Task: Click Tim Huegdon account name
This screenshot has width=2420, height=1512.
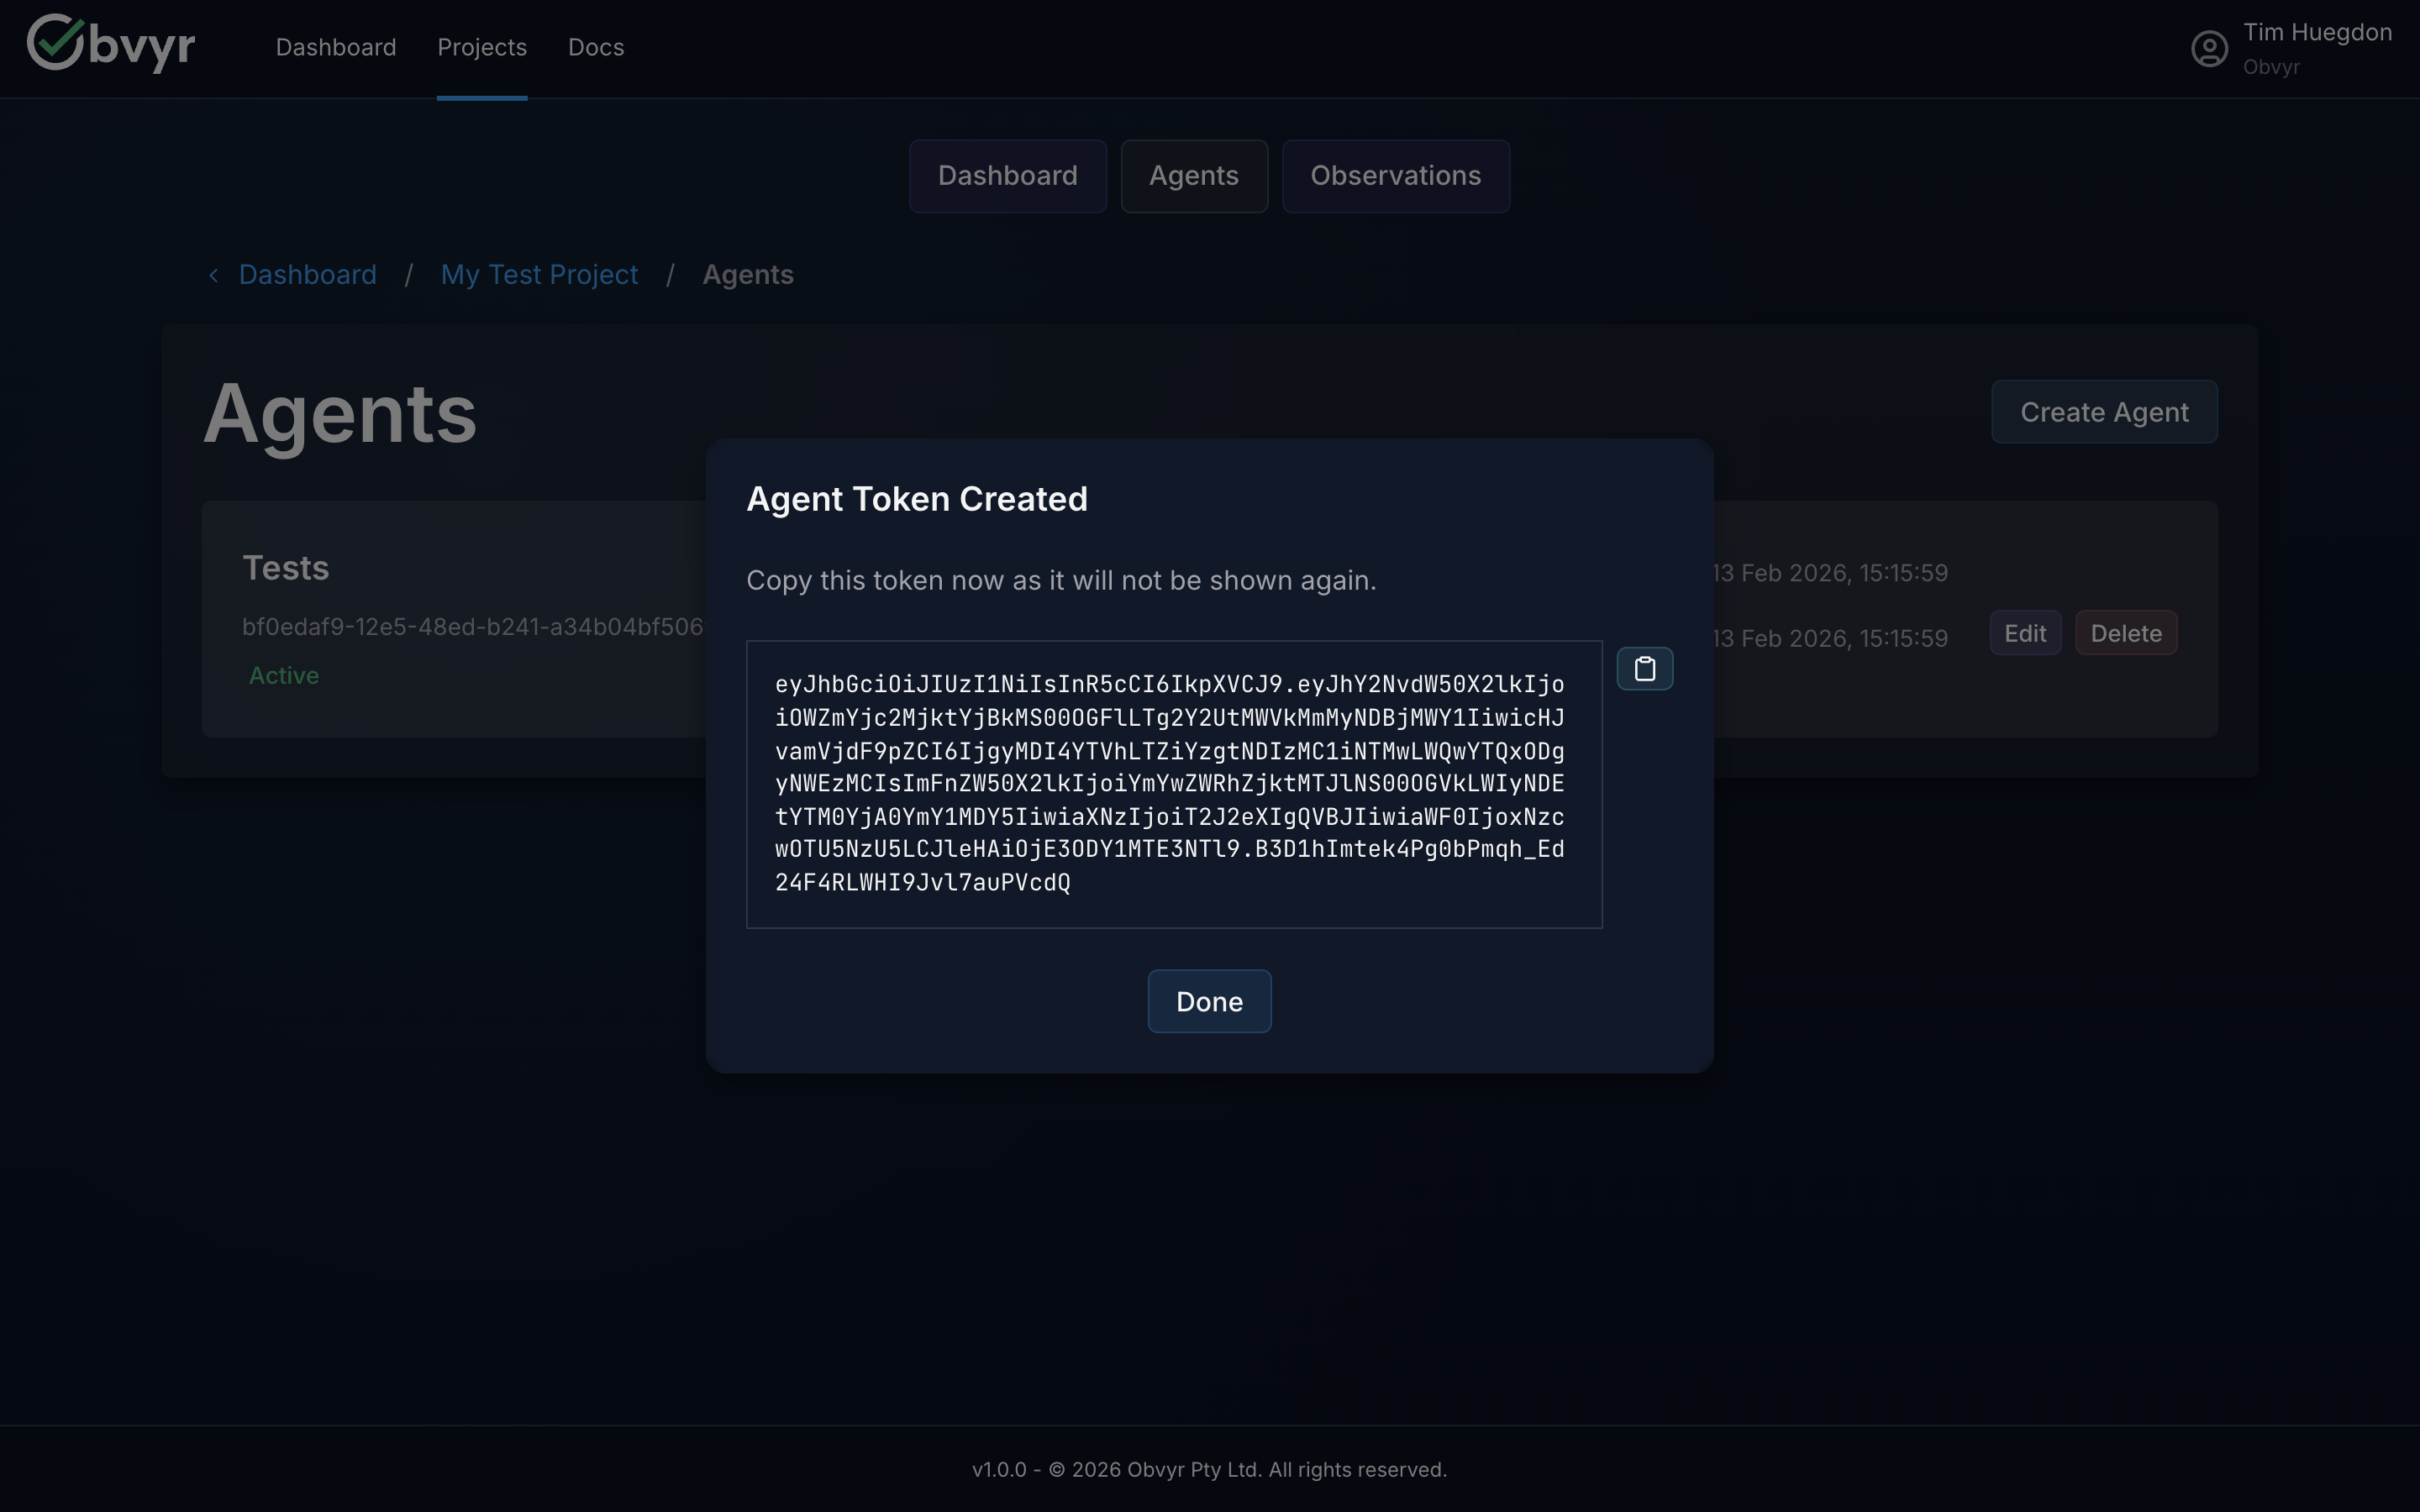Action: point(2318,31)
